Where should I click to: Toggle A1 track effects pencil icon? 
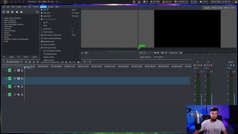(15, 87)
